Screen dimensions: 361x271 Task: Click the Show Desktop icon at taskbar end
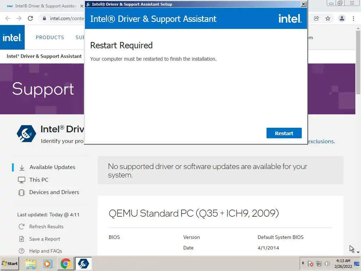357,263
